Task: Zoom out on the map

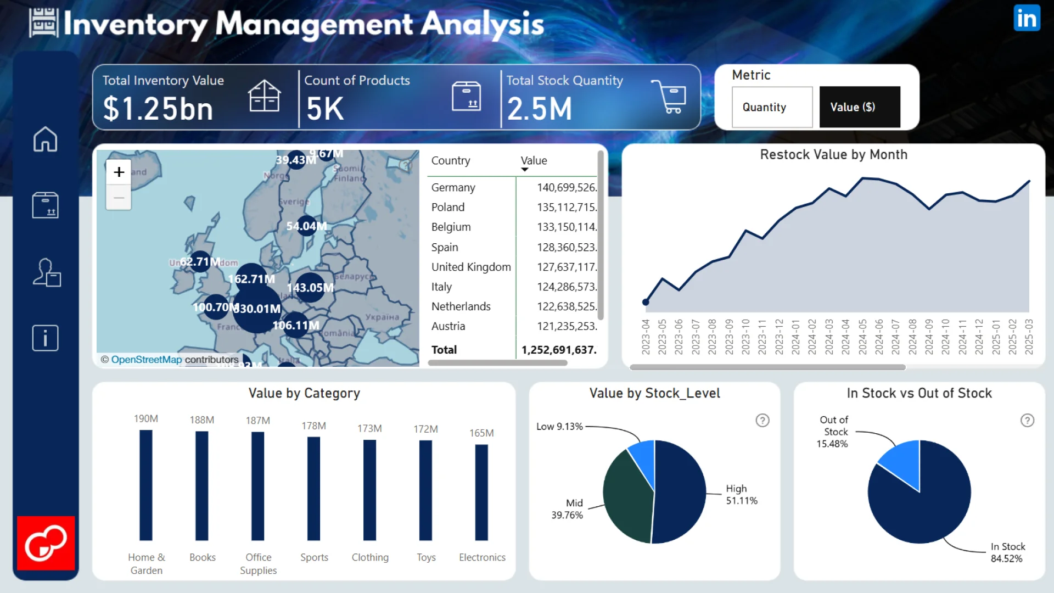Action: [119, 198]
